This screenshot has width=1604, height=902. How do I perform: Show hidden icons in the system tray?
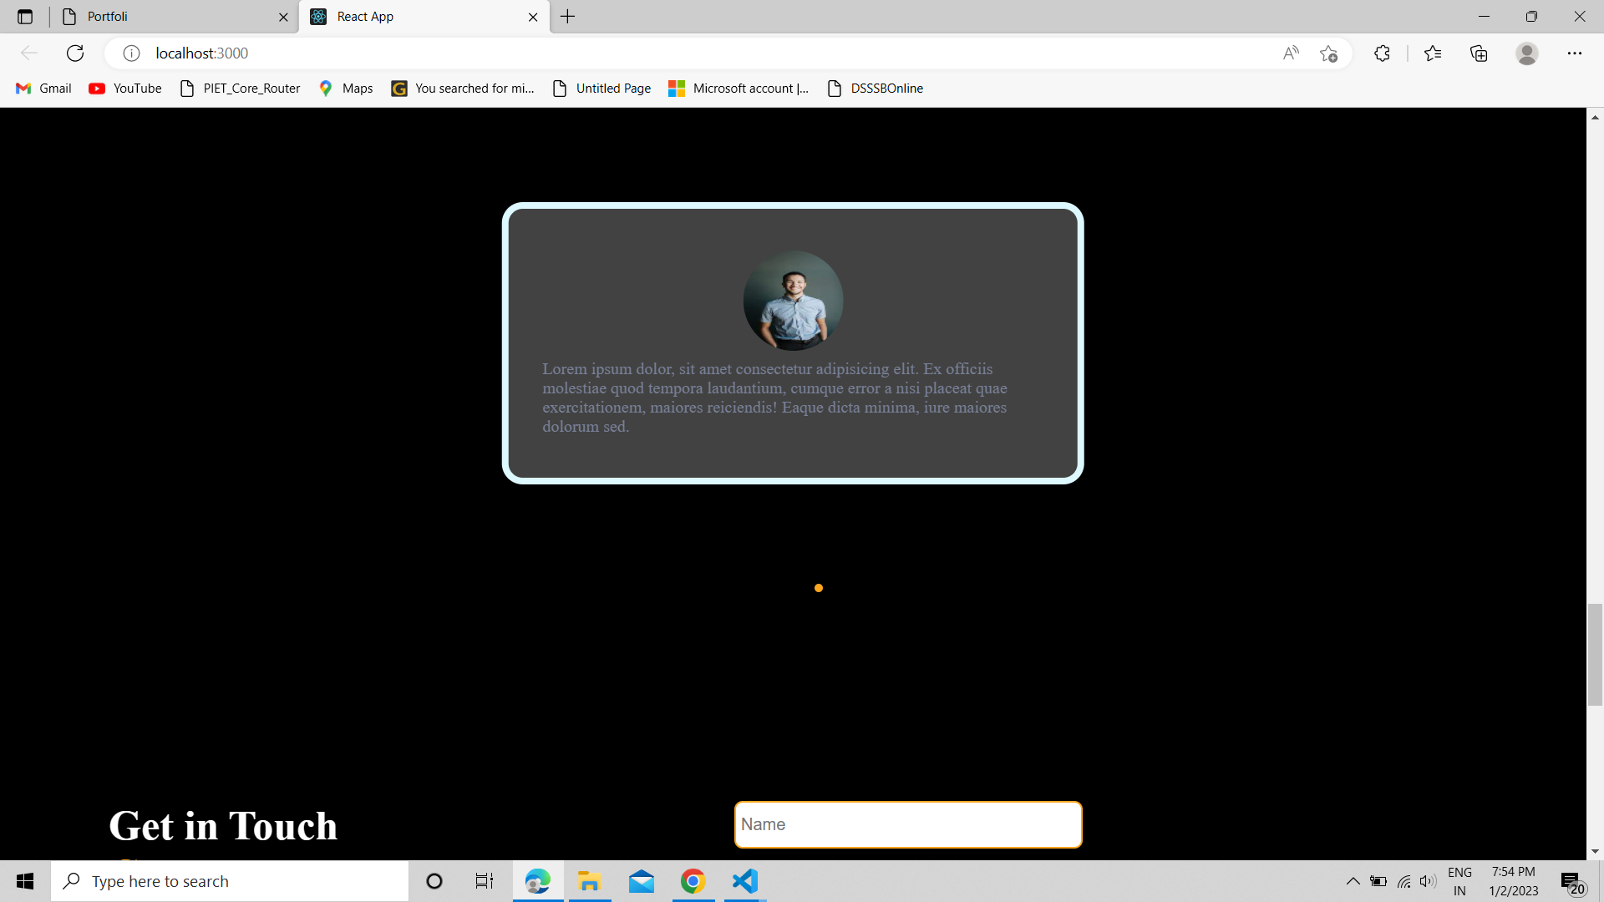[x=1353, y=880]
